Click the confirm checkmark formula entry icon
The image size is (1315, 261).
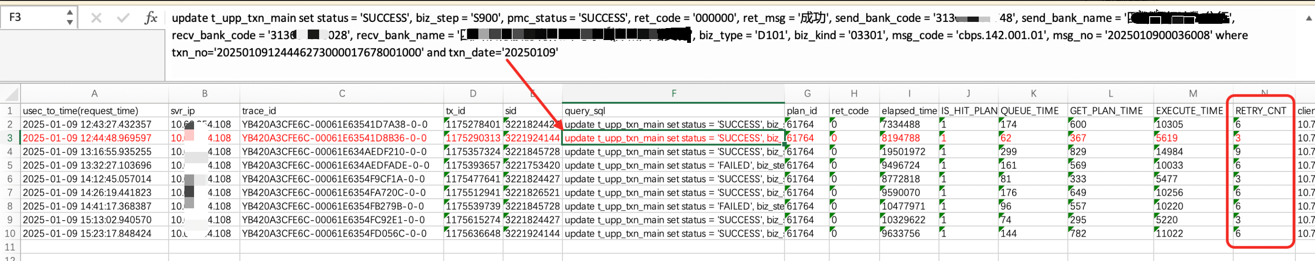click(123, 18)
